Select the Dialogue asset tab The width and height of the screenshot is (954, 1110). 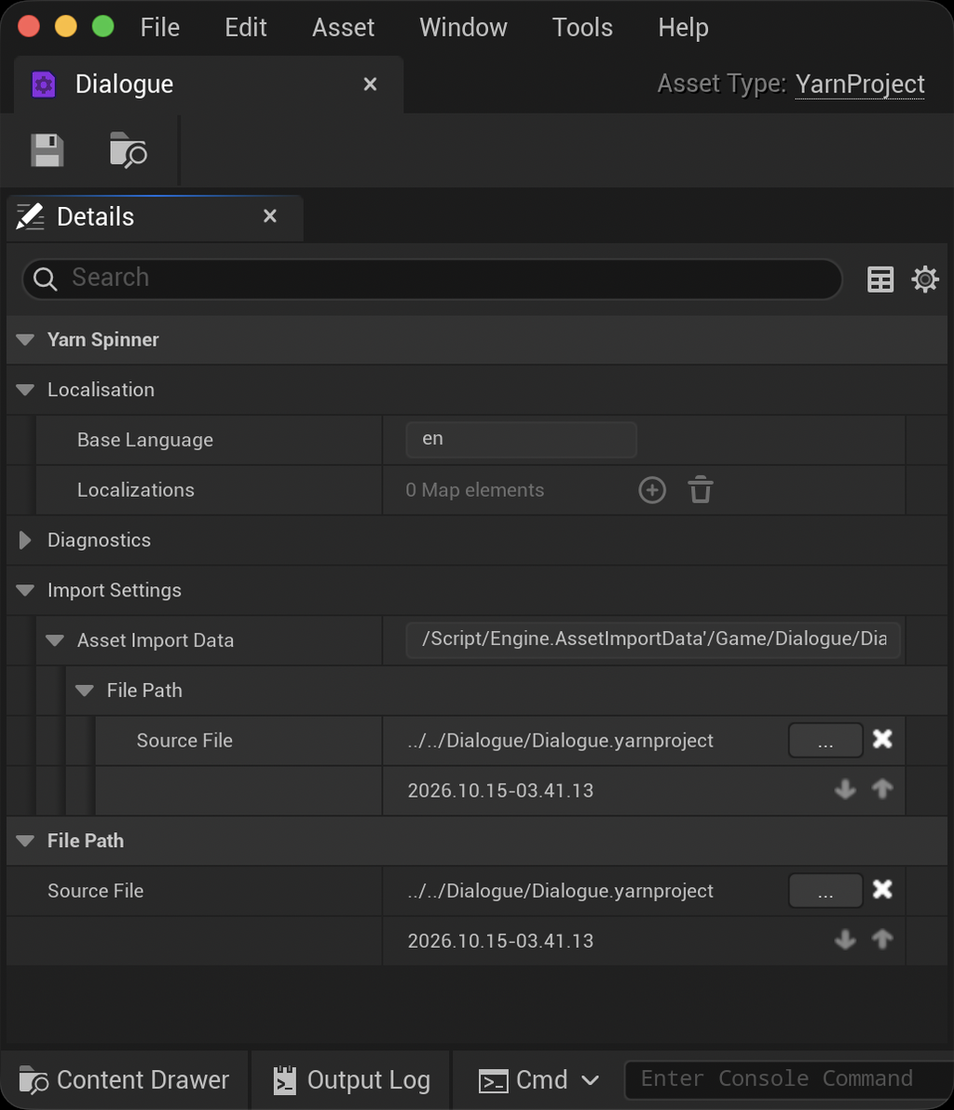click(x=209, y=85)
